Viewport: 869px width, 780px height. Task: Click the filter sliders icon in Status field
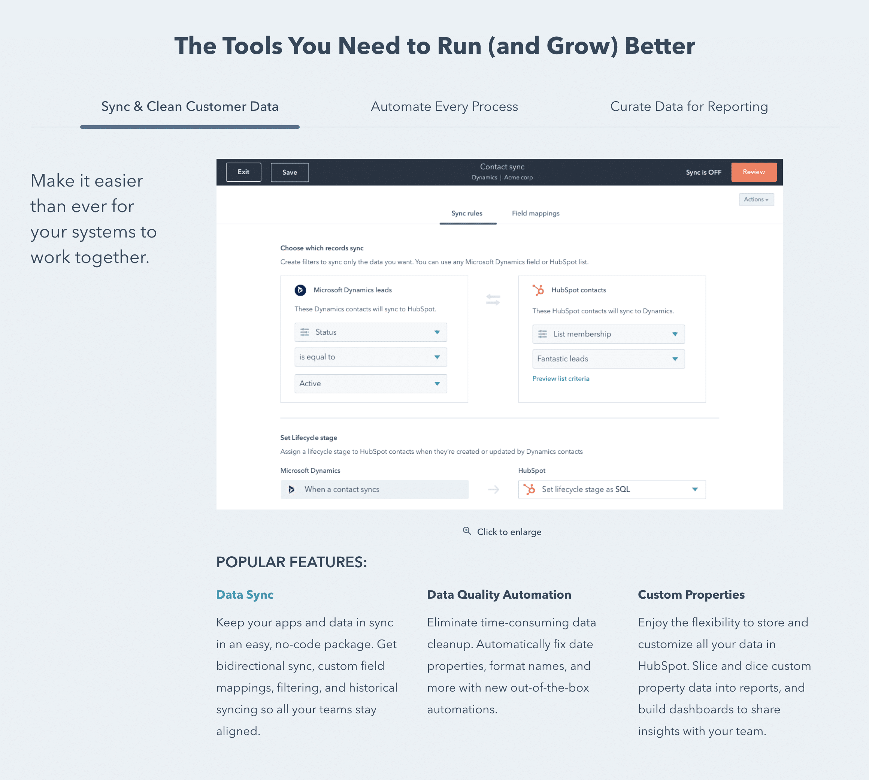pyautogui.click(x=305, y=332)
